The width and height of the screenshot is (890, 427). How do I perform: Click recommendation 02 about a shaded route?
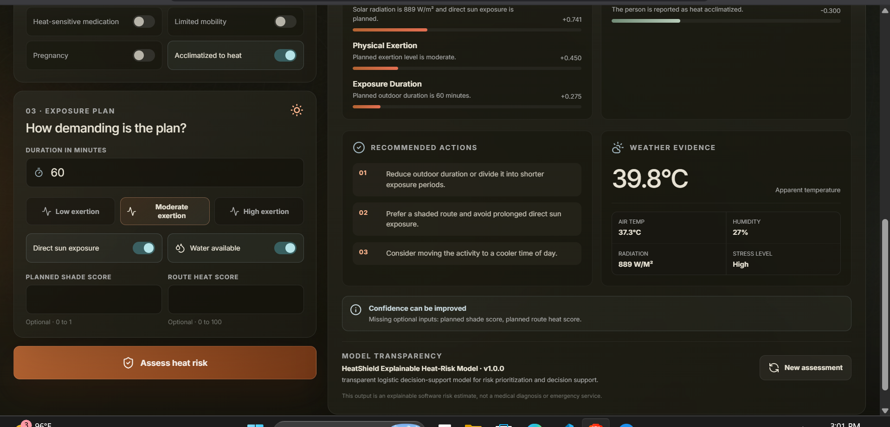pyautogui.click(x=467, y=219)
